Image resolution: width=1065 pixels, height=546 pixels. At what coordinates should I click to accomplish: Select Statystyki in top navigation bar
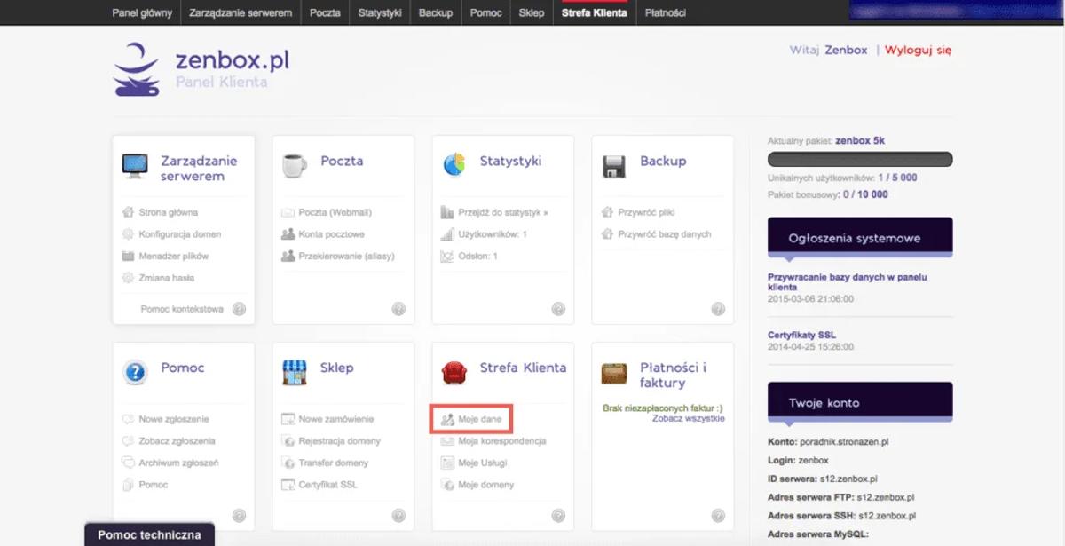coord(380,13)
